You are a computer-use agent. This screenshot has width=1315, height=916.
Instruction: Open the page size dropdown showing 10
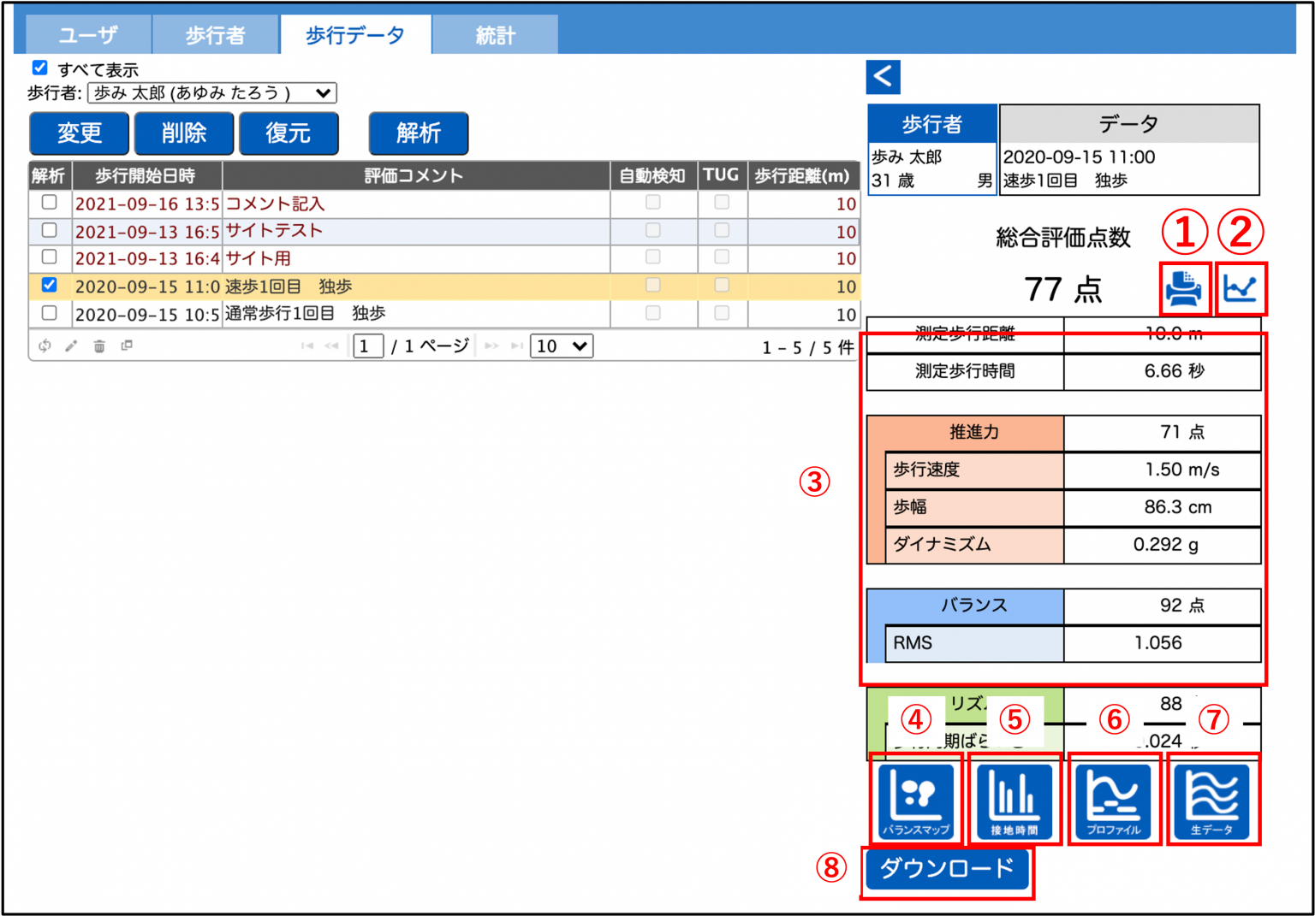click(561, 346)
